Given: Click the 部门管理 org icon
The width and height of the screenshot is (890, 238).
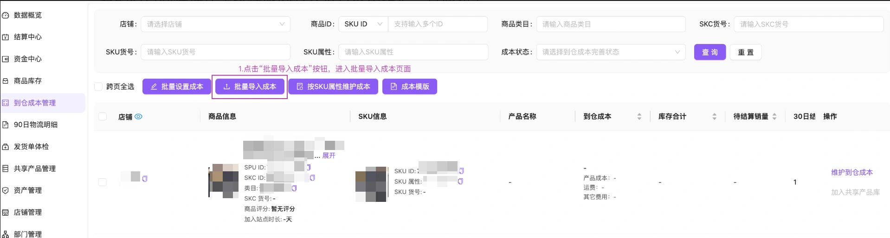Looking at the screenshot, I should coord(6,234).
